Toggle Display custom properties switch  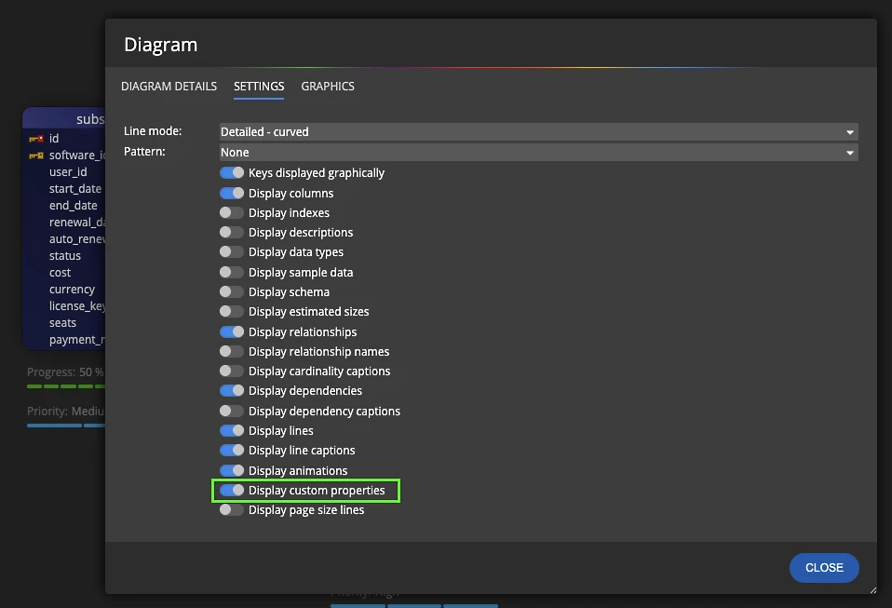tap(232, 491)
